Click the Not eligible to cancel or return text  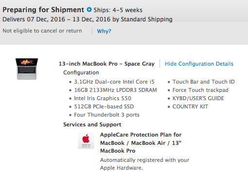click(x=42, y=31)
